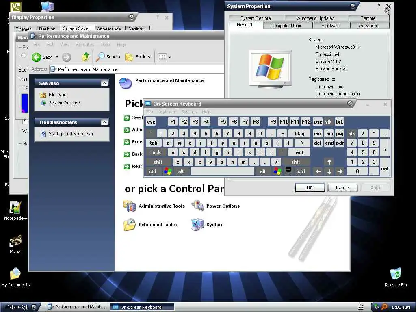Switch to System Restore tab in System Properties
Viewport: 416px width, 312px height.
(x=256, y=18)
